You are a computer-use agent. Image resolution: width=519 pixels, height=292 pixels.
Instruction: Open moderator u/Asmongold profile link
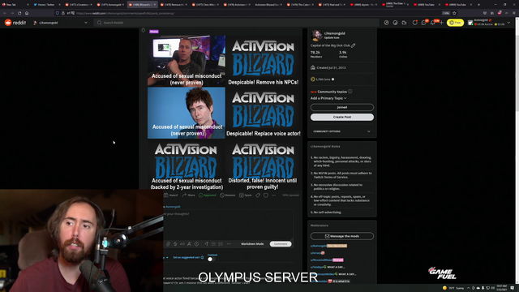click(x=319, y=246)
